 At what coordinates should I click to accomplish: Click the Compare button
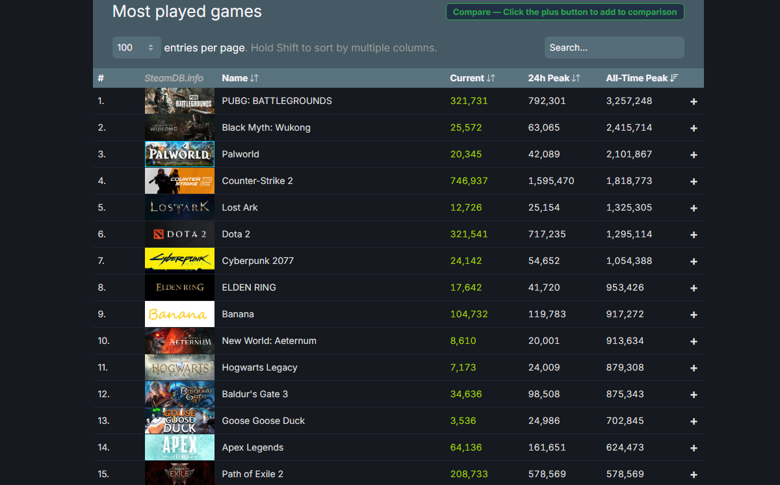tap(564, 12)
